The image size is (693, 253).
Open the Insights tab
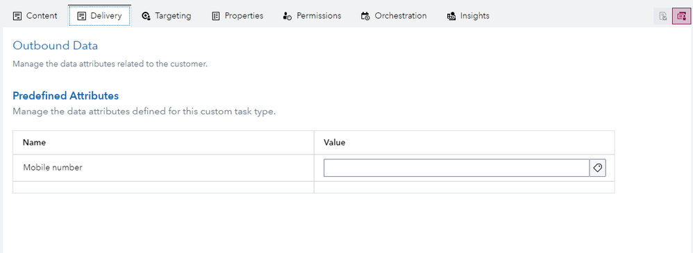click(469, 16)
